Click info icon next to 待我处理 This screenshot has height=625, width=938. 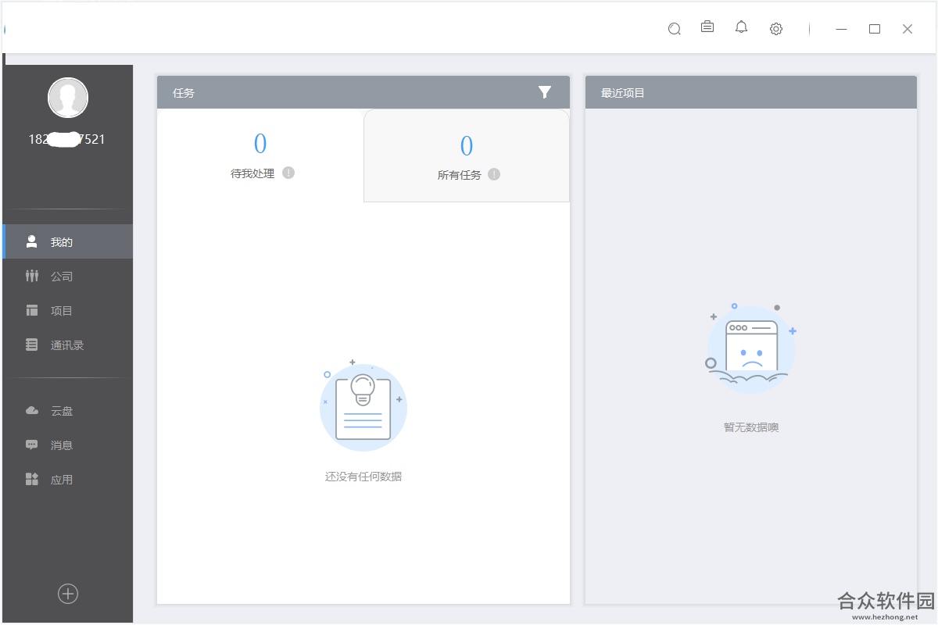288,173
